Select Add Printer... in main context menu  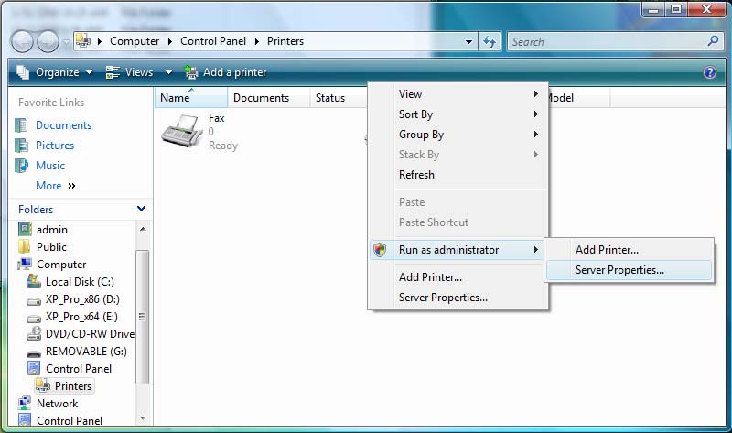458,277
